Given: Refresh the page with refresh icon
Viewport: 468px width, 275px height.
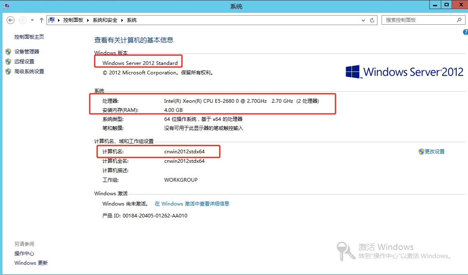Looking at the screenshot, I should [372, 20].
